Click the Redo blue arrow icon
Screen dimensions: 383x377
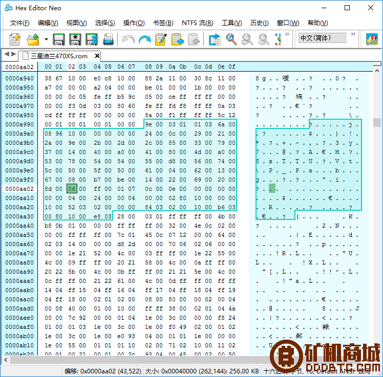144,39
